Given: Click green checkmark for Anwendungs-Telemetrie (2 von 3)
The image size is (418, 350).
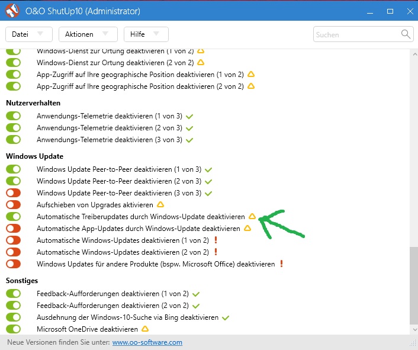Looking at the screenshot, I should tap(189, 129).
